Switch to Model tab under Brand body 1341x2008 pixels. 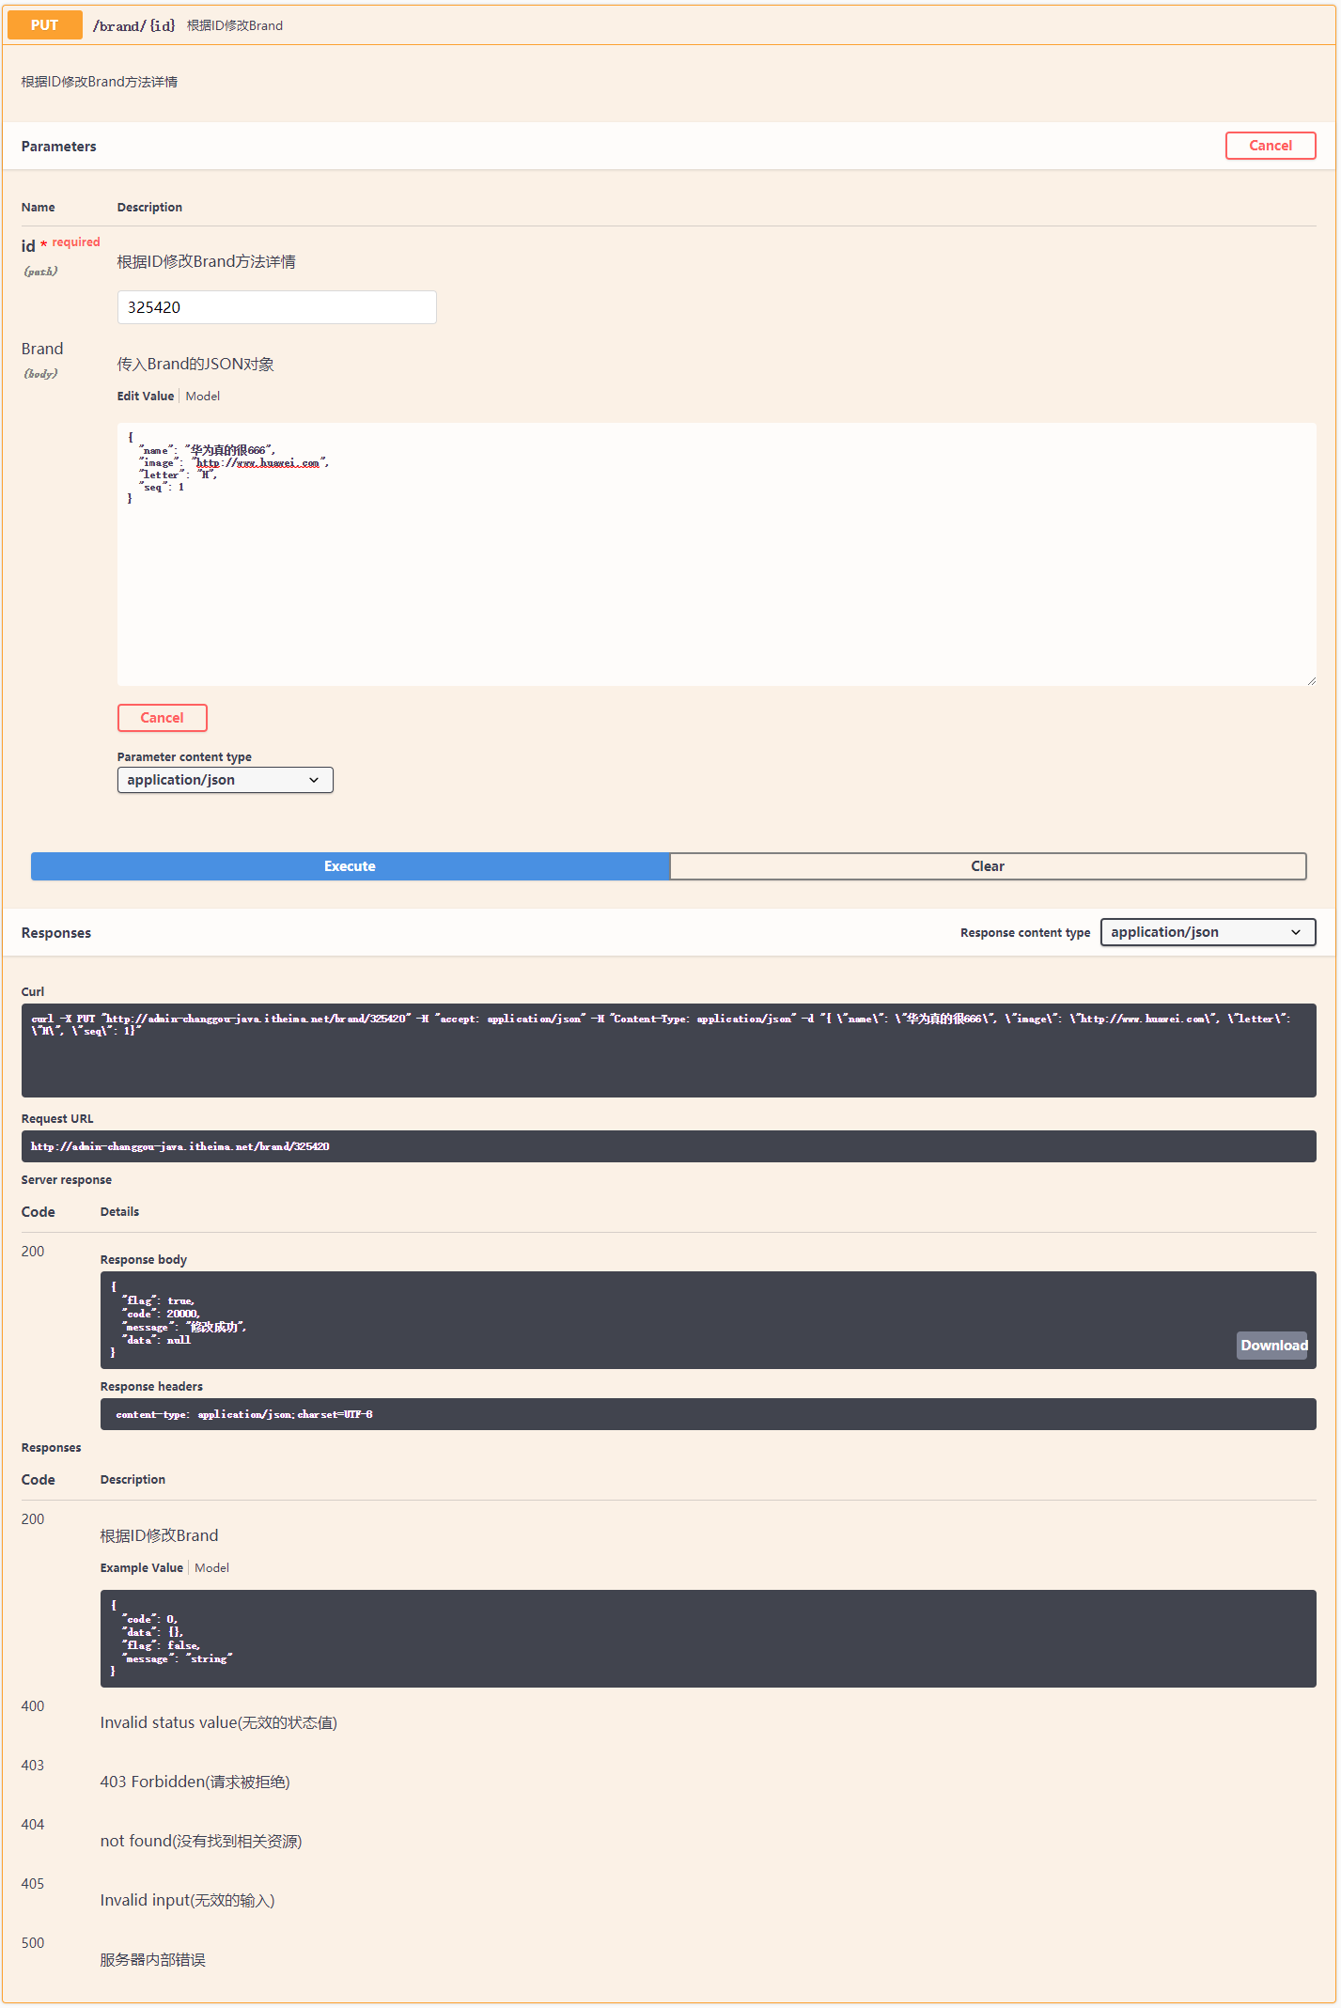[x=202, y=397]
